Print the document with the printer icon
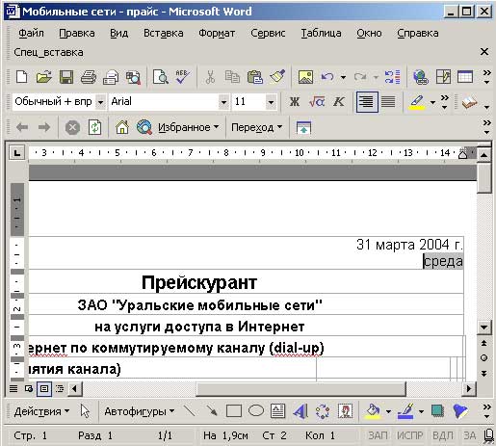 (89, 77)
